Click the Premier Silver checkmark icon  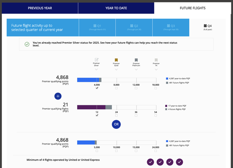(x=97, y=60)
